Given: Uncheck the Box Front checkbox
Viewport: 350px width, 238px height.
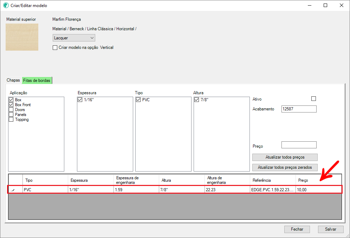Looking at the screenshot, I should tap(11, 105).
